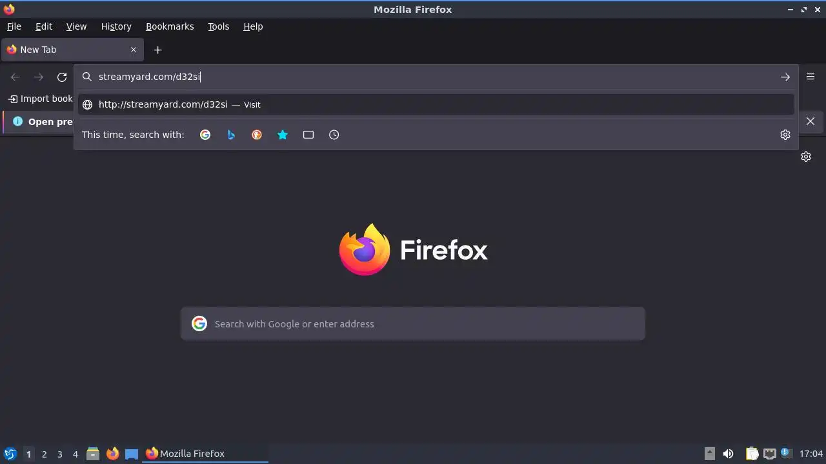Viewport: 826px width, 464px height.
Task: Dismiss the notification bar with X
Action: [811, 121]
